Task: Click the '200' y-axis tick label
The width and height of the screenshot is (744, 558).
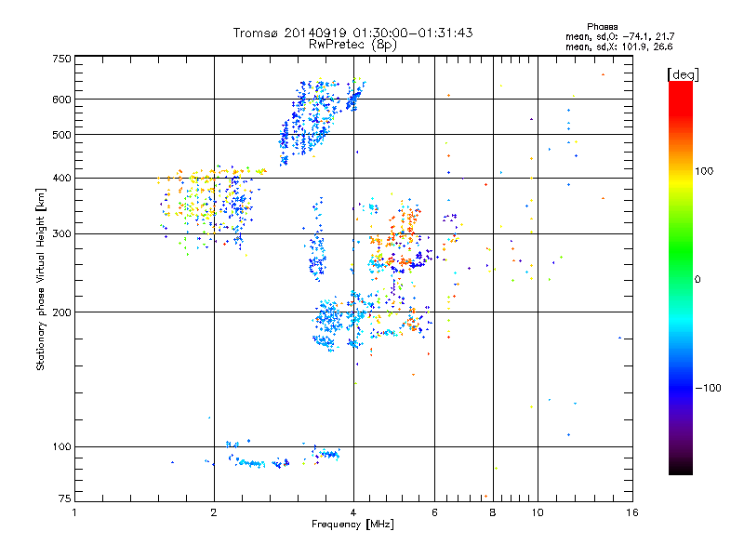Action: click(x=61, y=312)
